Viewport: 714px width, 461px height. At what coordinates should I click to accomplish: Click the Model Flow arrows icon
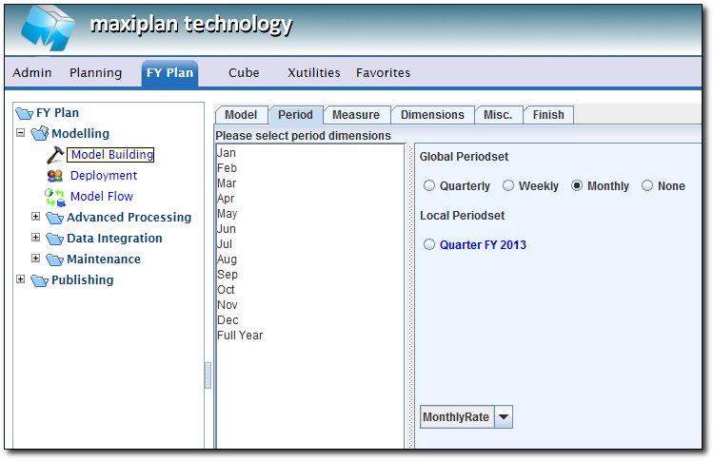[54, 197]
